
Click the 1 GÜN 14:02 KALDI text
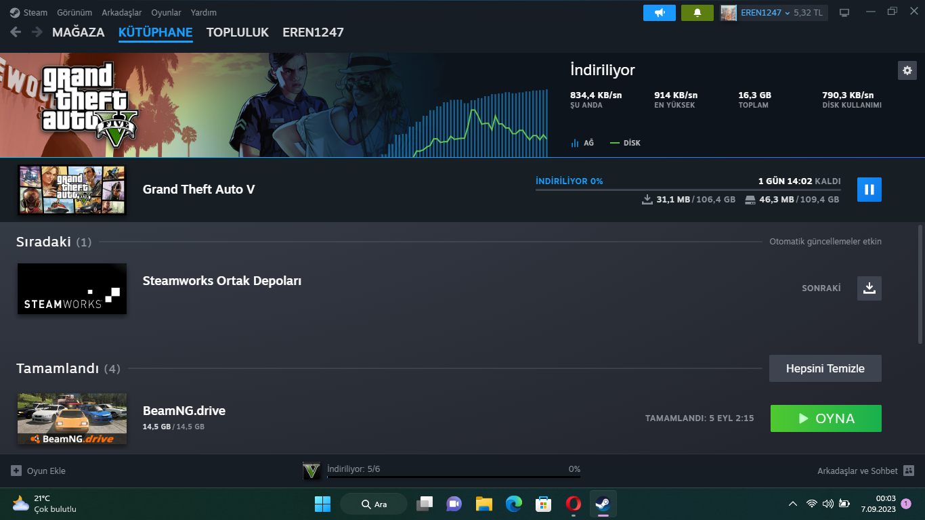pyautogui.click(x=800, y=181)
